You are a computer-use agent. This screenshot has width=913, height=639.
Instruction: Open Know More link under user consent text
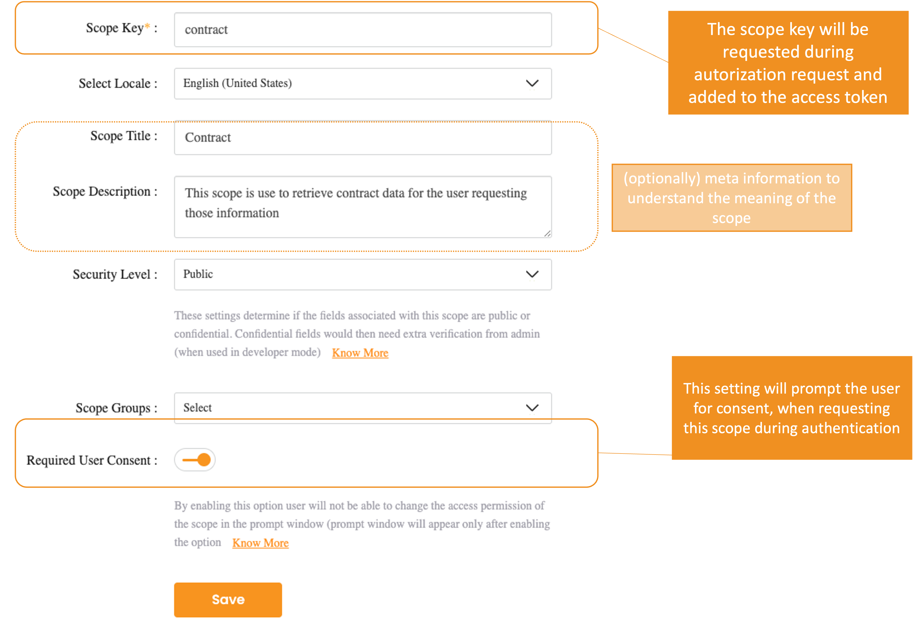tap(260, 543)
